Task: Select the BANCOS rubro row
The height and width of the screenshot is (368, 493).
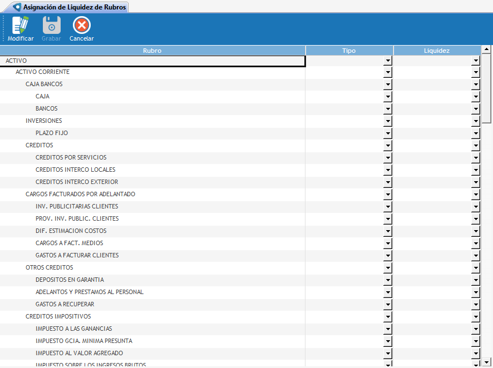Action: [46, 109]
